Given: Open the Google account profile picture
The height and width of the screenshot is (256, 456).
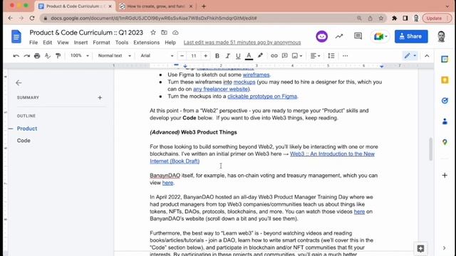Looking at the screenshot, I should click(x=441, y=36).
